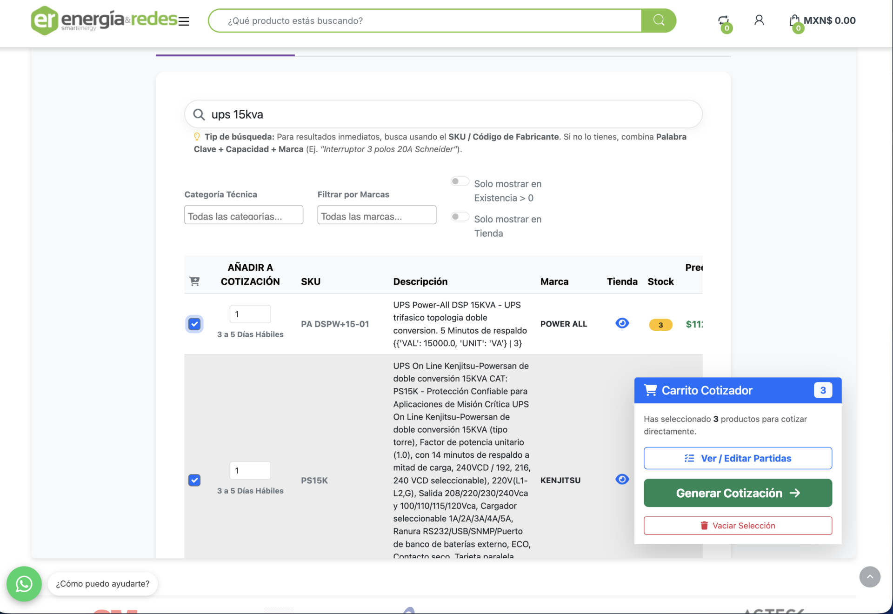Viewport: 893px width, 614px height.
Task: Click Generar Cotización button
Action: 738,493
